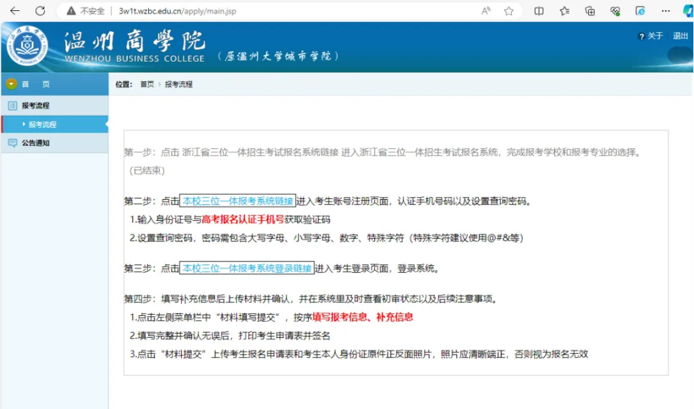Select 公告通知 in the left sidebar
This screenshot has height=409, width=694.
click(35, 143)
